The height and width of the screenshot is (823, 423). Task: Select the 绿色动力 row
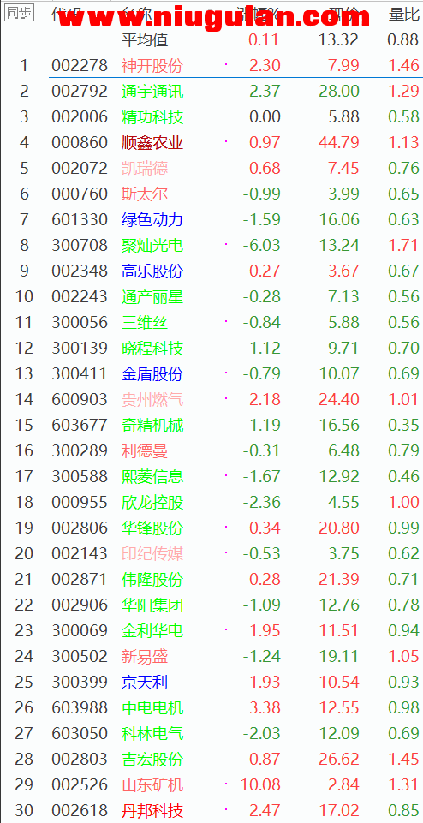tap(211, 219)
